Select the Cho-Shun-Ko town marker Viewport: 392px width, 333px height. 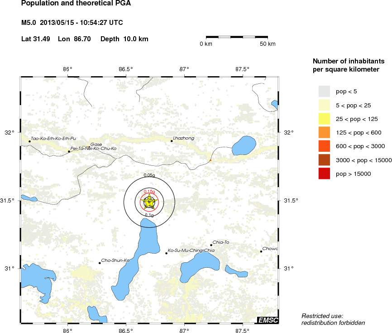click(100, 263)
